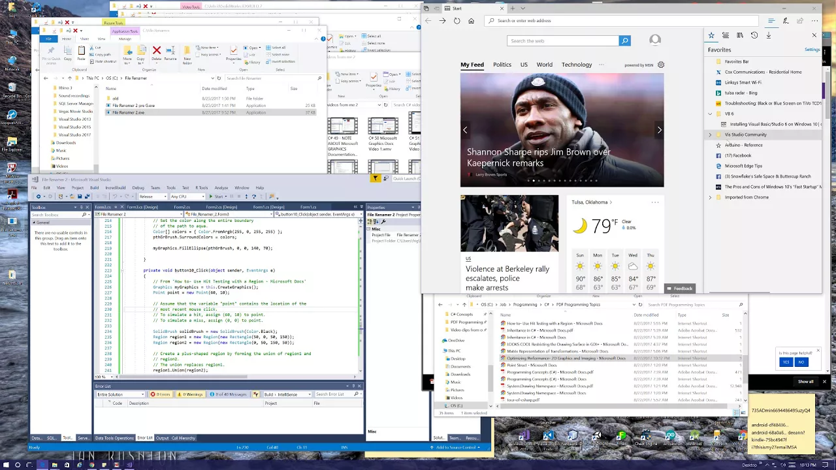This screenshot has width=836, height=470.
Task: Open Microsoft Edge Tips favorite
Action: pyautogui.click(x=743, y=166)
